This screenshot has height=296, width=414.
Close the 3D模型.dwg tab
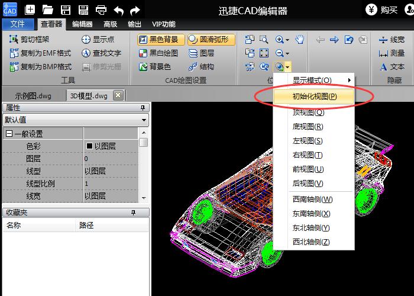118,95
